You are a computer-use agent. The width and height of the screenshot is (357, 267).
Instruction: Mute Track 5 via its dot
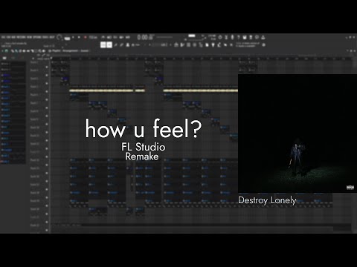tap(47, 99)
